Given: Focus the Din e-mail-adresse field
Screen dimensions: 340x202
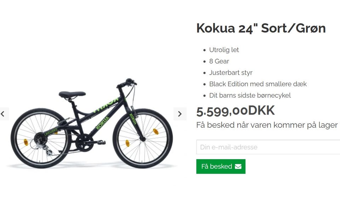Looking at the screenshot, I should click(268, 147).
